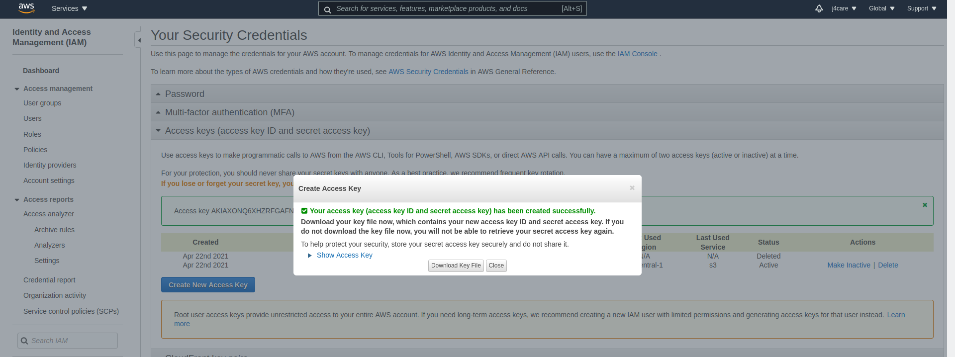955x357 pixels.
Task: Click the search magnifier icon in top bar
Action: pos(327,9)
